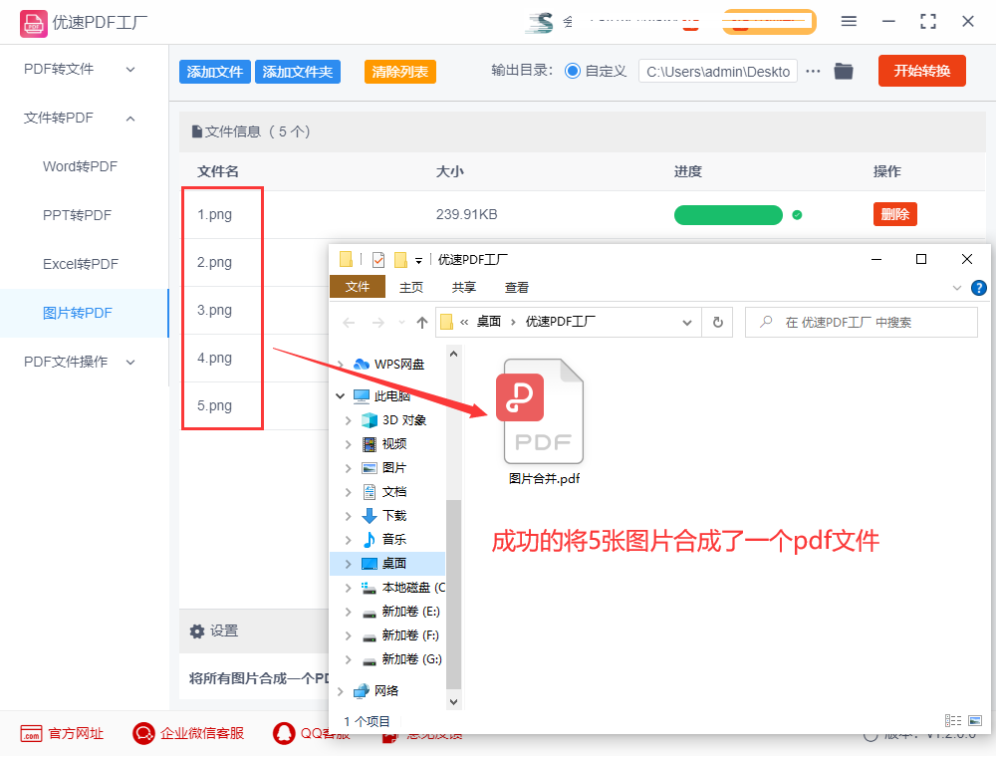Image resolution: width=996 pixels, height=757 pixels.
Task: Open Excel转PDF function
Action: (81, 264)
